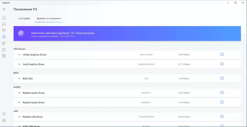Expand the Intel Graphics Driver details

point(19,64)
